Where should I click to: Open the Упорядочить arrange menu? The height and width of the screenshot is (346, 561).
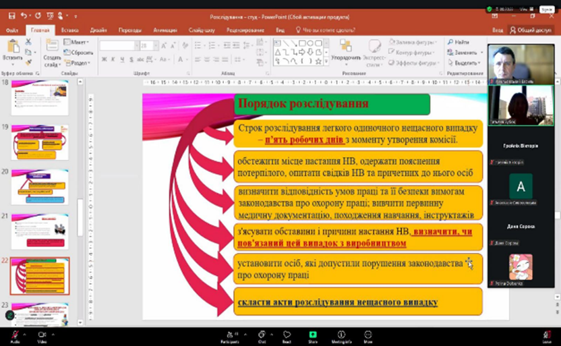346,53
